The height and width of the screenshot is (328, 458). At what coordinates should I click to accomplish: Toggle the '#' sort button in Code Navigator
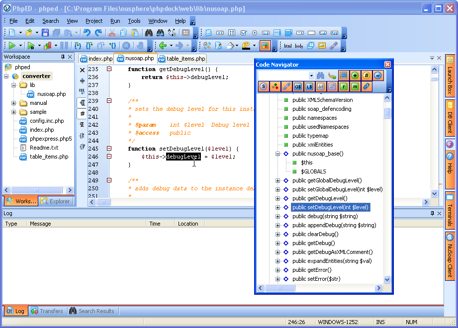point(366,76)
